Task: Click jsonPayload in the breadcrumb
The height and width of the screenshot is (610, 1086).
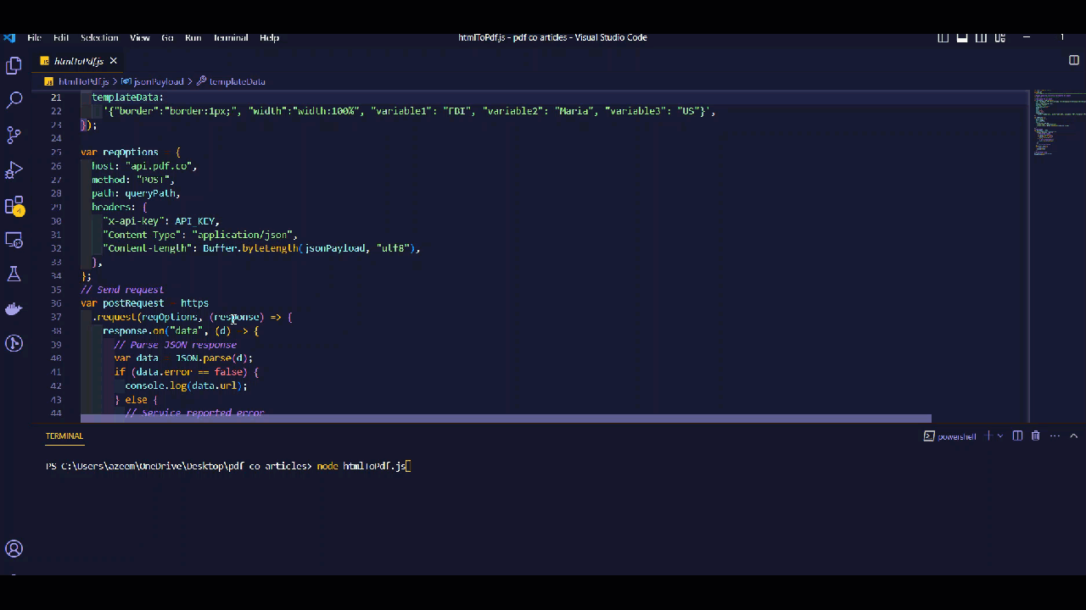Action: (x=158, y=81)
